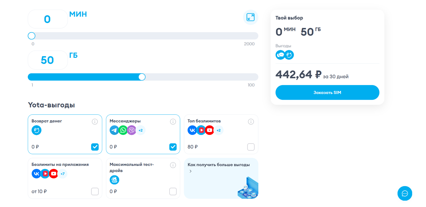Expand the +7 apps badge in Безлимиты на приложения
The width and height of the screenshot is (426, 207).
click(62, 174)
